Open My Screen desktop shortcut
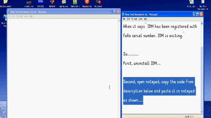Screen dimensions: 211x118 (98, 4)
